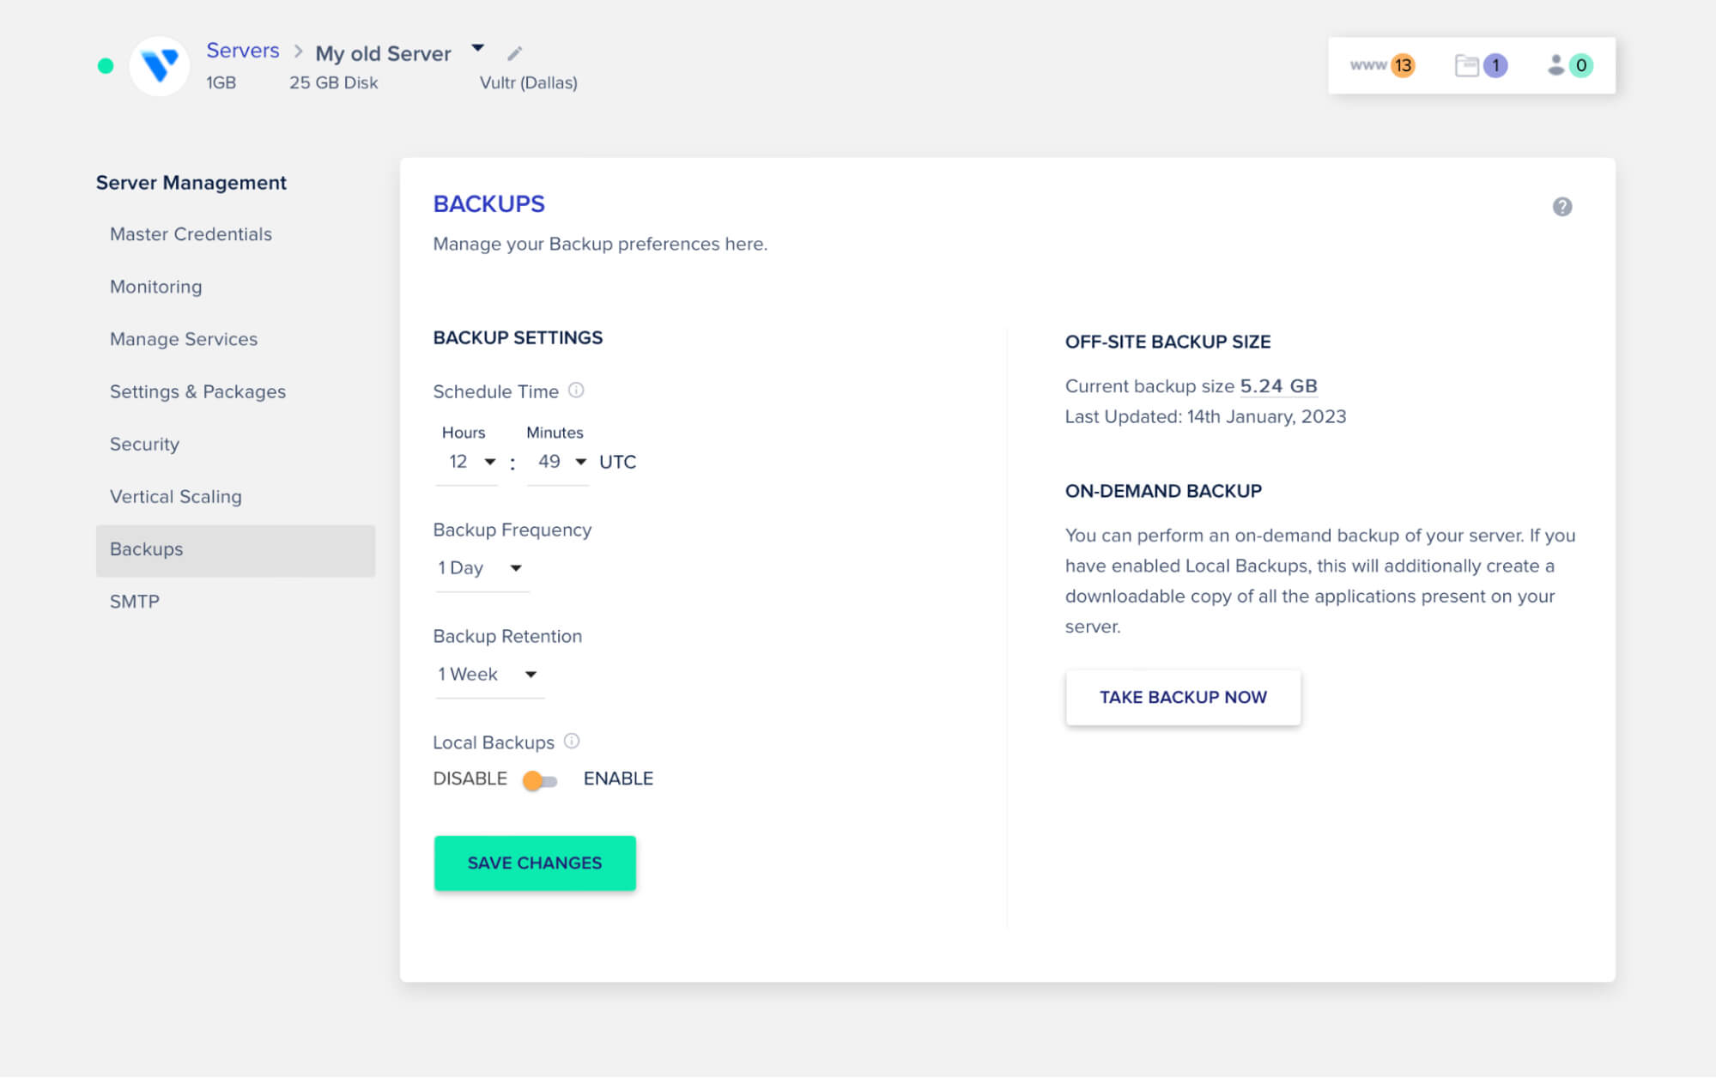The width and height of the screenshot is (1716, 1078).
Task: Follow the Servers breadcrumb link
Action: pos(243,51)
